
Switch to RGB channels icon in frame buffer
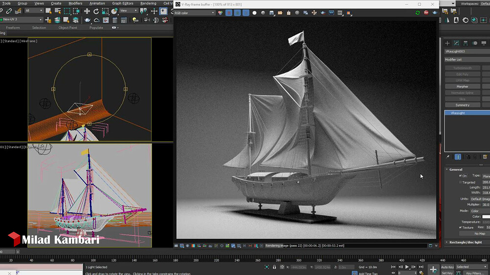(x=220, y=13)
